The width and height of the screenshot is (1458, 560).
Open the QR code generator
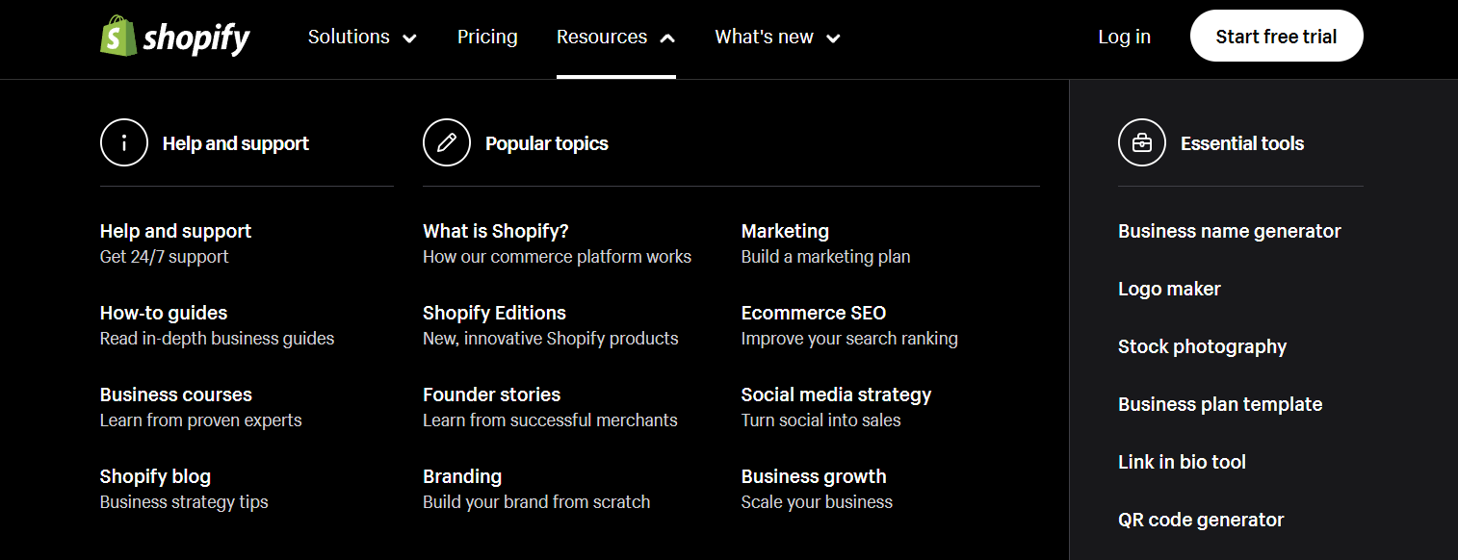coord(1201,520)
